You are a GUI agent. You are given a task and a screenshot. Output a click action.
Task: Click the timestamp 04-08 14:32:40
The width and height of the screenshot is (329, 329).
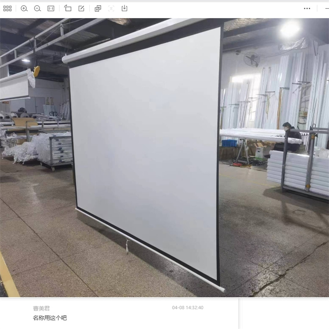pyautogui.click(x=188, y=308)
